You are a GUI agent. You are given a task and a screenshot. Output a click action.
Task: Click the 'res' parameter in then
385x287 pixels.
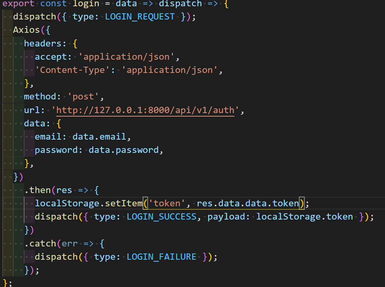(64, 190)
